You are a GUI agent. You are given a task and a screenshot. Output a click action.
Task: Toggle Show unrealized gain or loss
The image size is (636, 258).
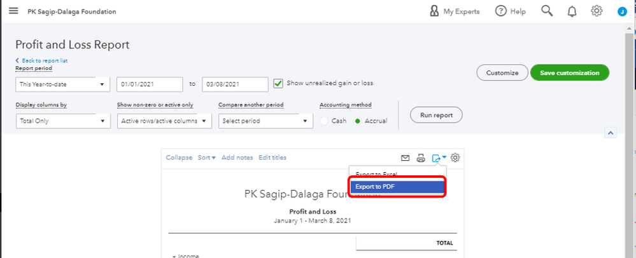(x=278, y=83)
